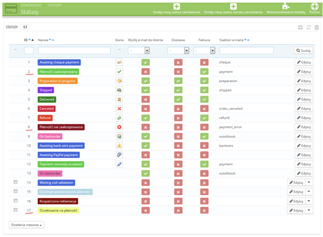Tick the checkbox for Rozpatrzona reklamacja

click(x=16, y=200)
